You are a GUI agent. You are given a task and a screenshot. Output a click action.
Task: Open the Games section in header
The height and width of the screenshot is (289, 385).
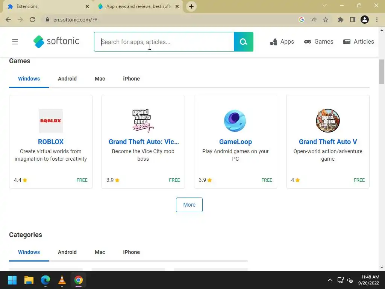(x=318, y=42)
